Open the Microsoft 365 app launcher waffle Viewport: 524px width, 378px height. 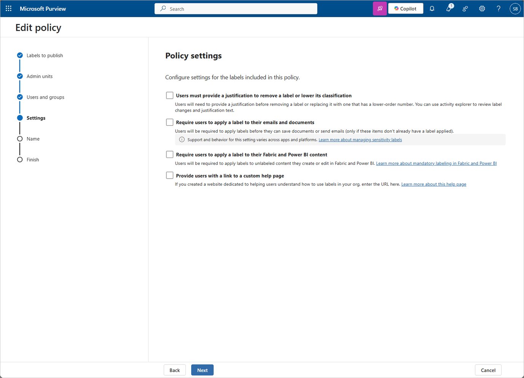tap(8, 8)
